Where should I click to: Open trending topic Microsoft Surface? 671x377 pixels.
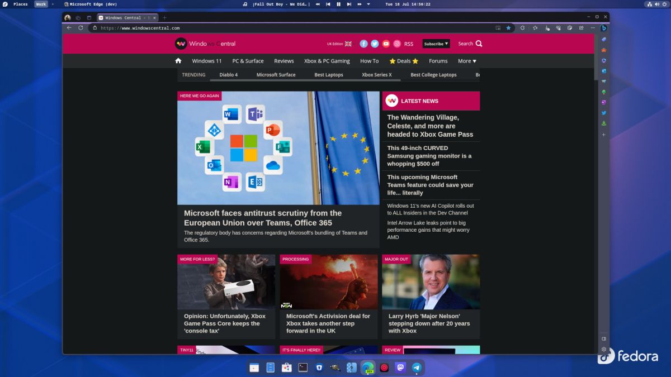pyautogui.click(x=276, y=74)
